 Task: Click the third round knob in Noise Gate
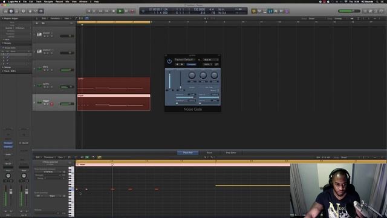tap(214, 75)
